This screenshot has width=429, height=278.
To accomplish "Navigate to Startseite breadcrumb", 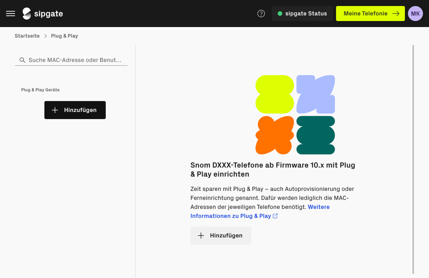I will [x=27, y=36].
